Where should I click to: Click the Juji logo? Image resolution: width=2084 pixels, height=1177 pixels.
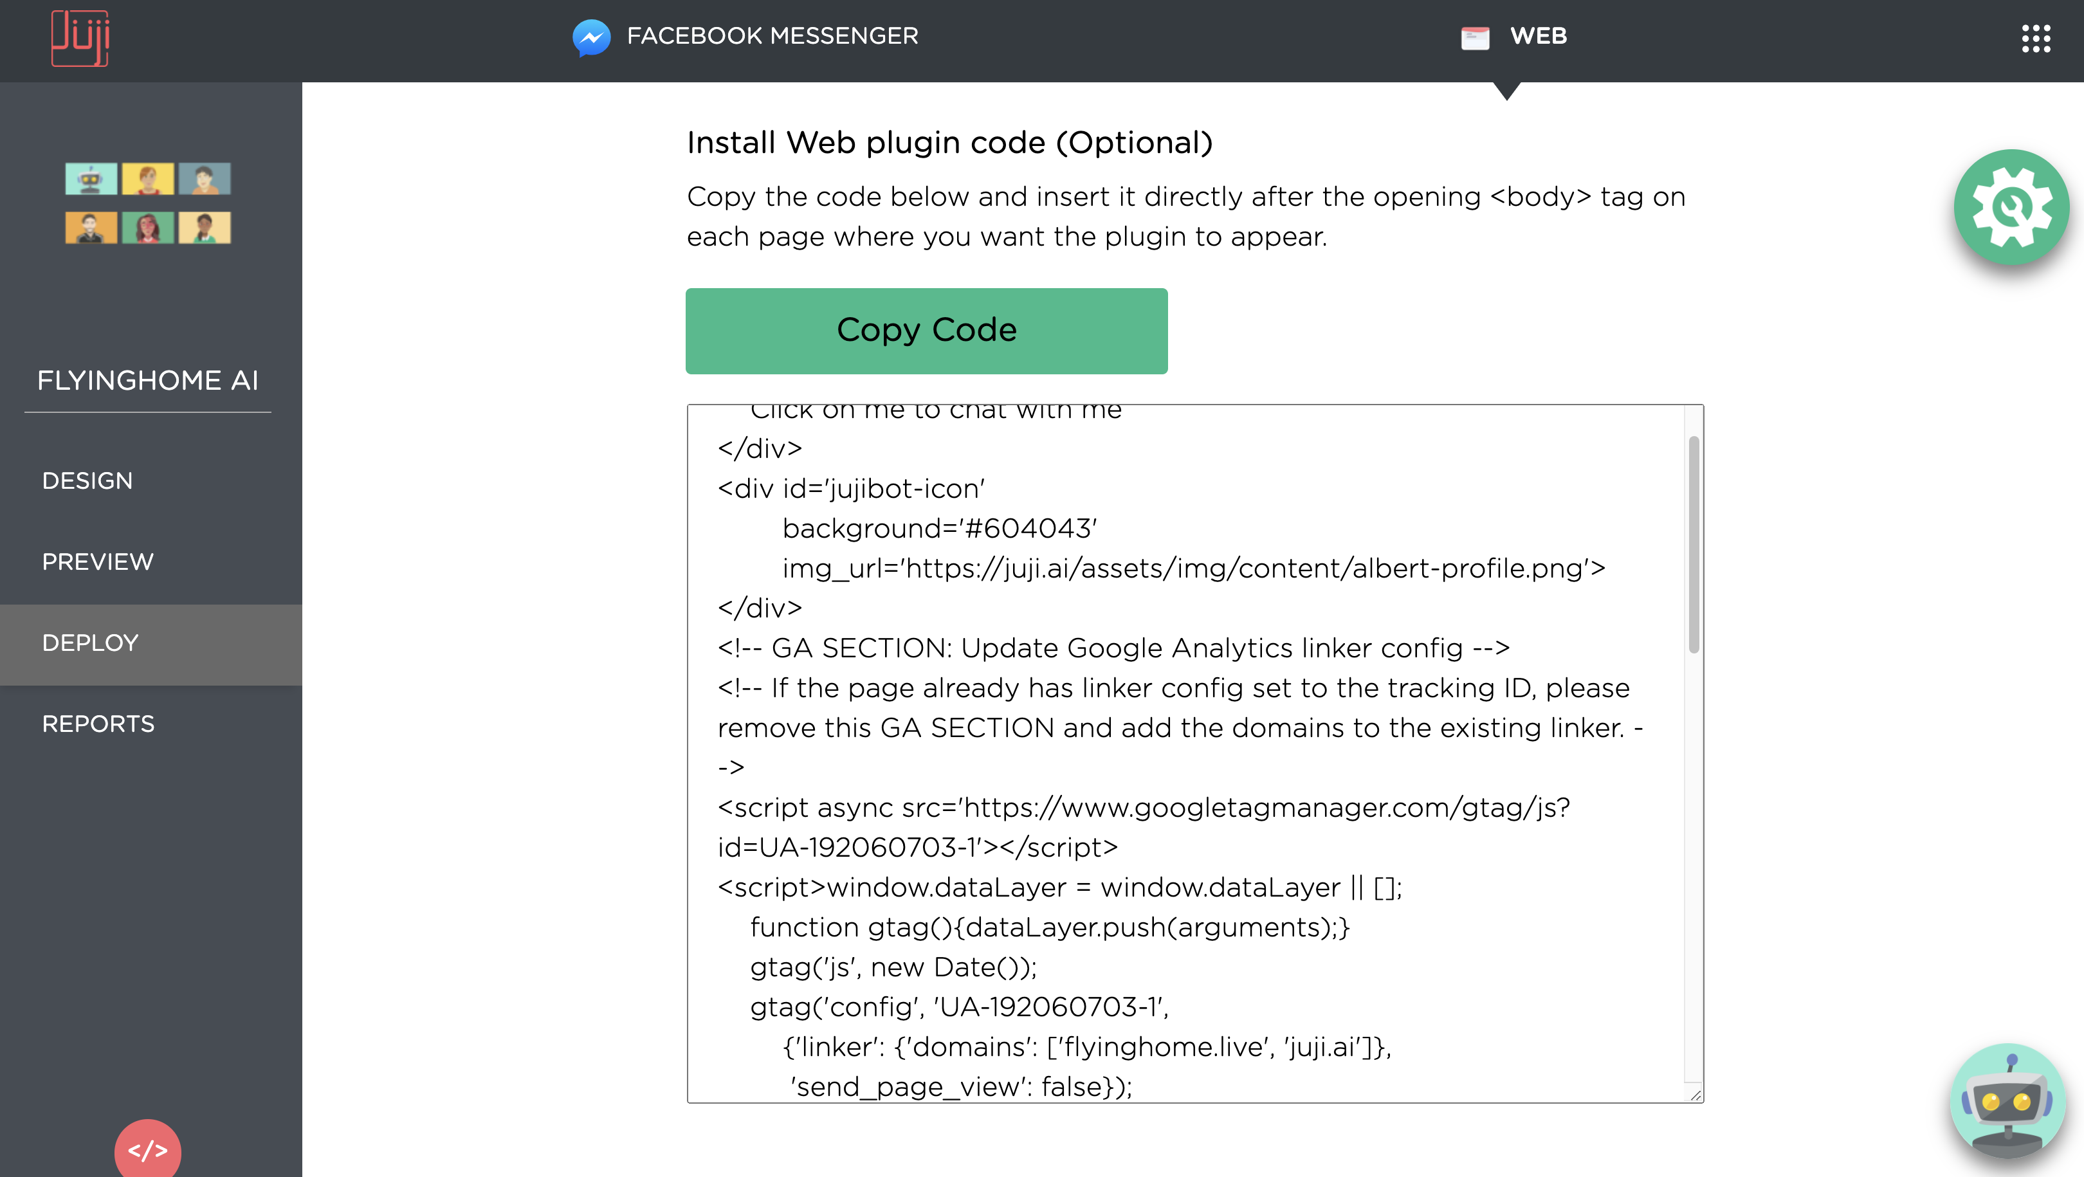click(x=80, y=38)
